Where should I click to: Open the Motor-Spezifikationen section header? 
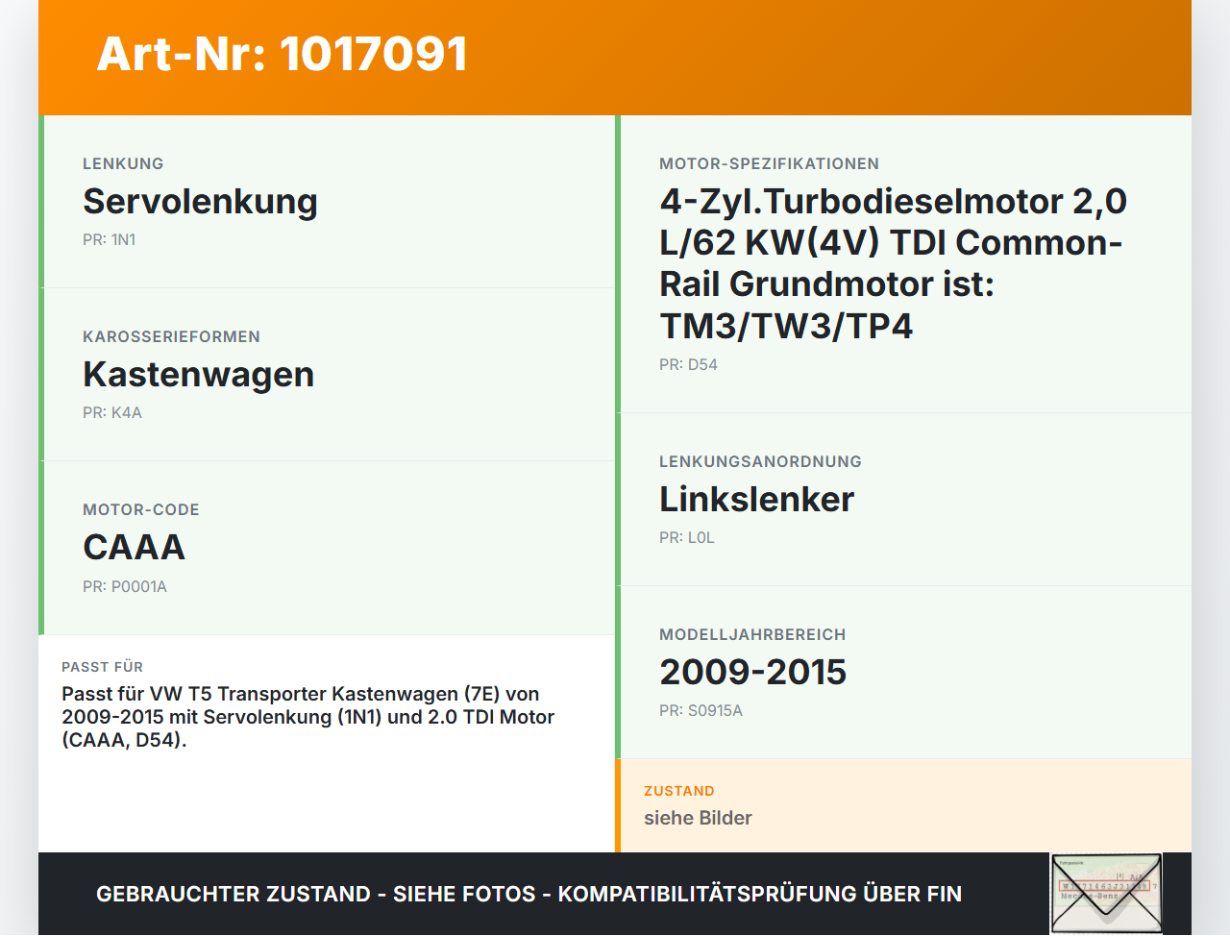tap(769, 163)
